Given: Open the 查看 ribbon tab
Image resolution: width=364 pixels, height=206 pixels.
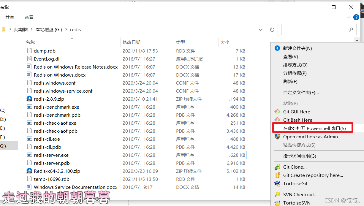Looking at the screenshot, I should click(x=29, y=18).
